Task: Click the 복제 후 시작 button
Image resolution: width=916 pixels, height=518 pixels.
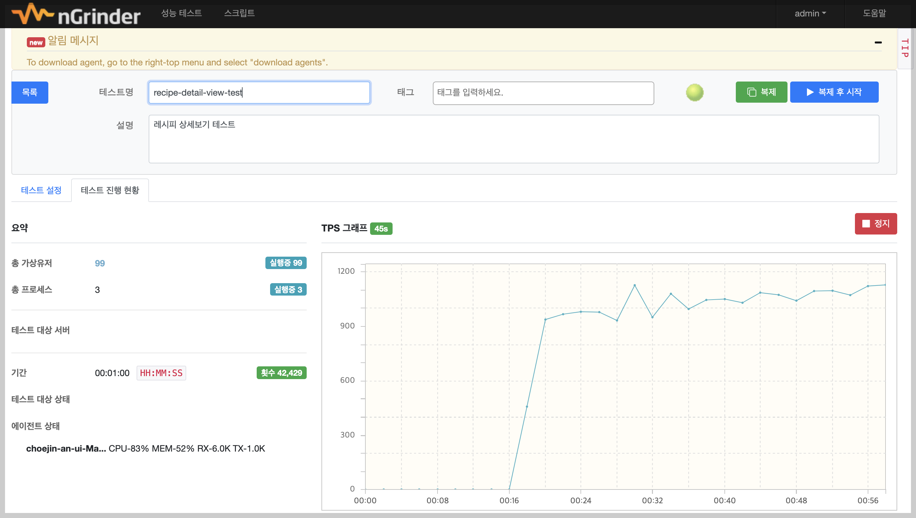Action: point(834,92)
